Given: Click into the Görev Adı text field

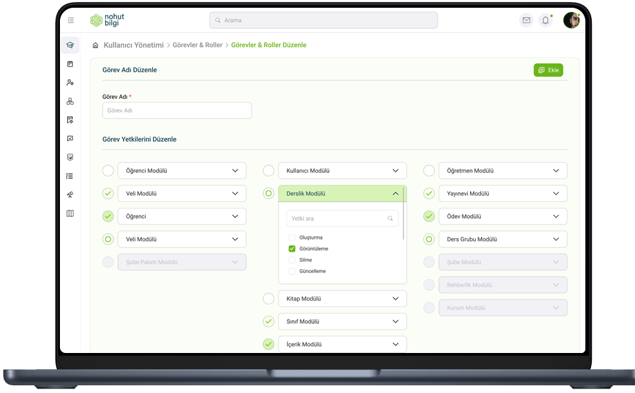Looking at the screenshot, I should (177, 110).
